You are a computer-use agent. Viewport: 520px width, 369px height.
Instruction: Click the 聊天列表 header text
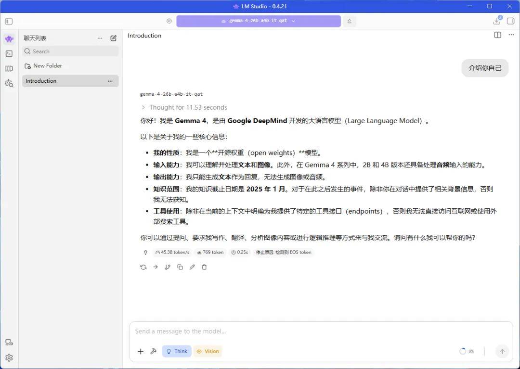[35, 38]
